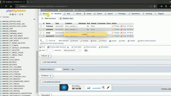The image size is (171, 96).
Task: Open the Tracking tab
Action: tap(147, 14)
